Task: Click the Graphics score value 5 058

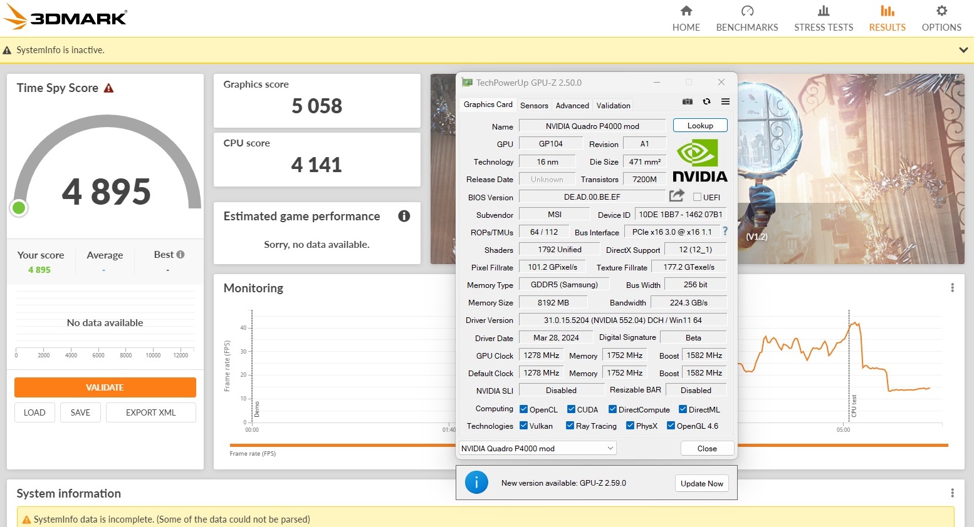Action: pyautogui.click(x=317, y=106)
